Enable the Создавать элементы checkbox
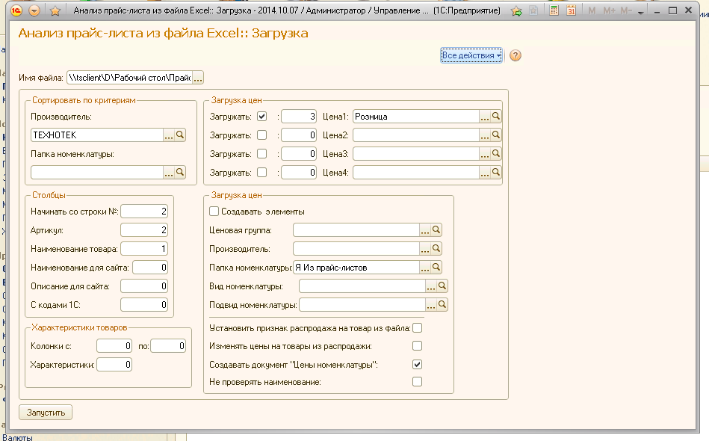This screenshot has width=709, height=441. click(x=214, y=212)
